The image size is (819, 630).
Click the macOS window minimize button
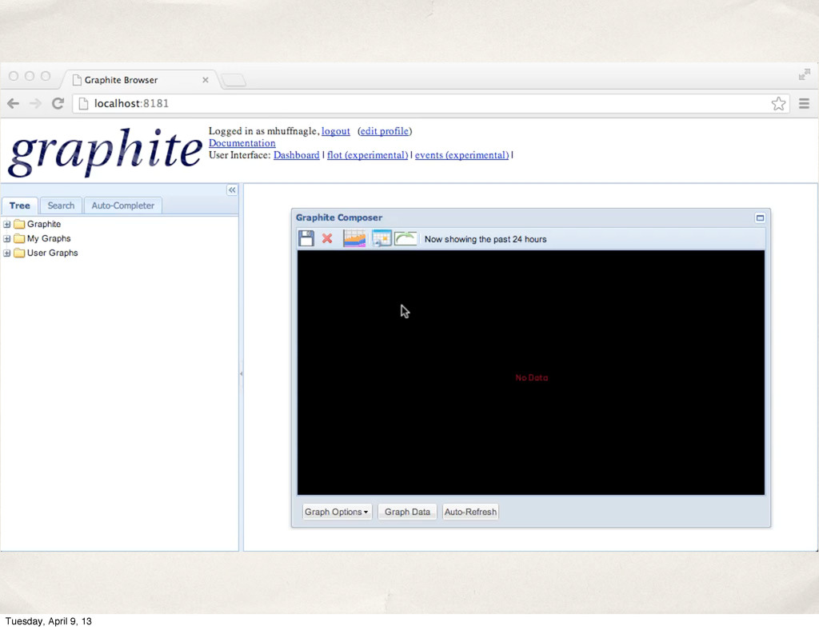coord(30,76)
